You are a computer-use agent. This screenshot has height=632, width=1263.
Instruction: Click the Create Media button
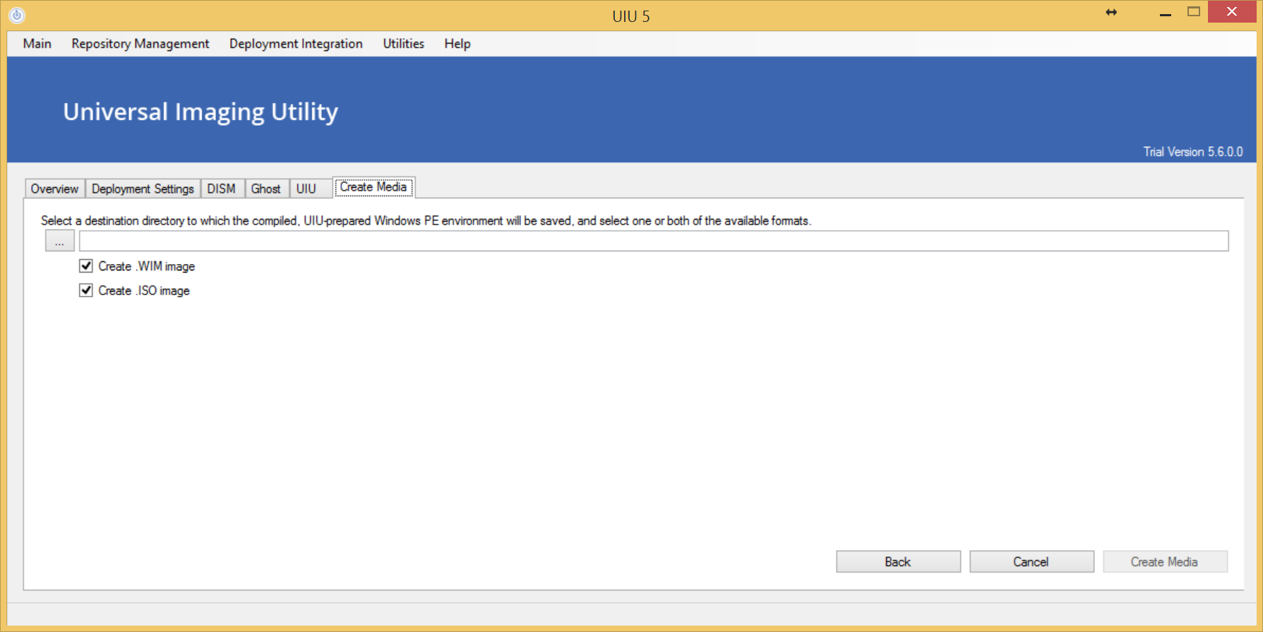pyautogui.click(x=1166, y=562)
